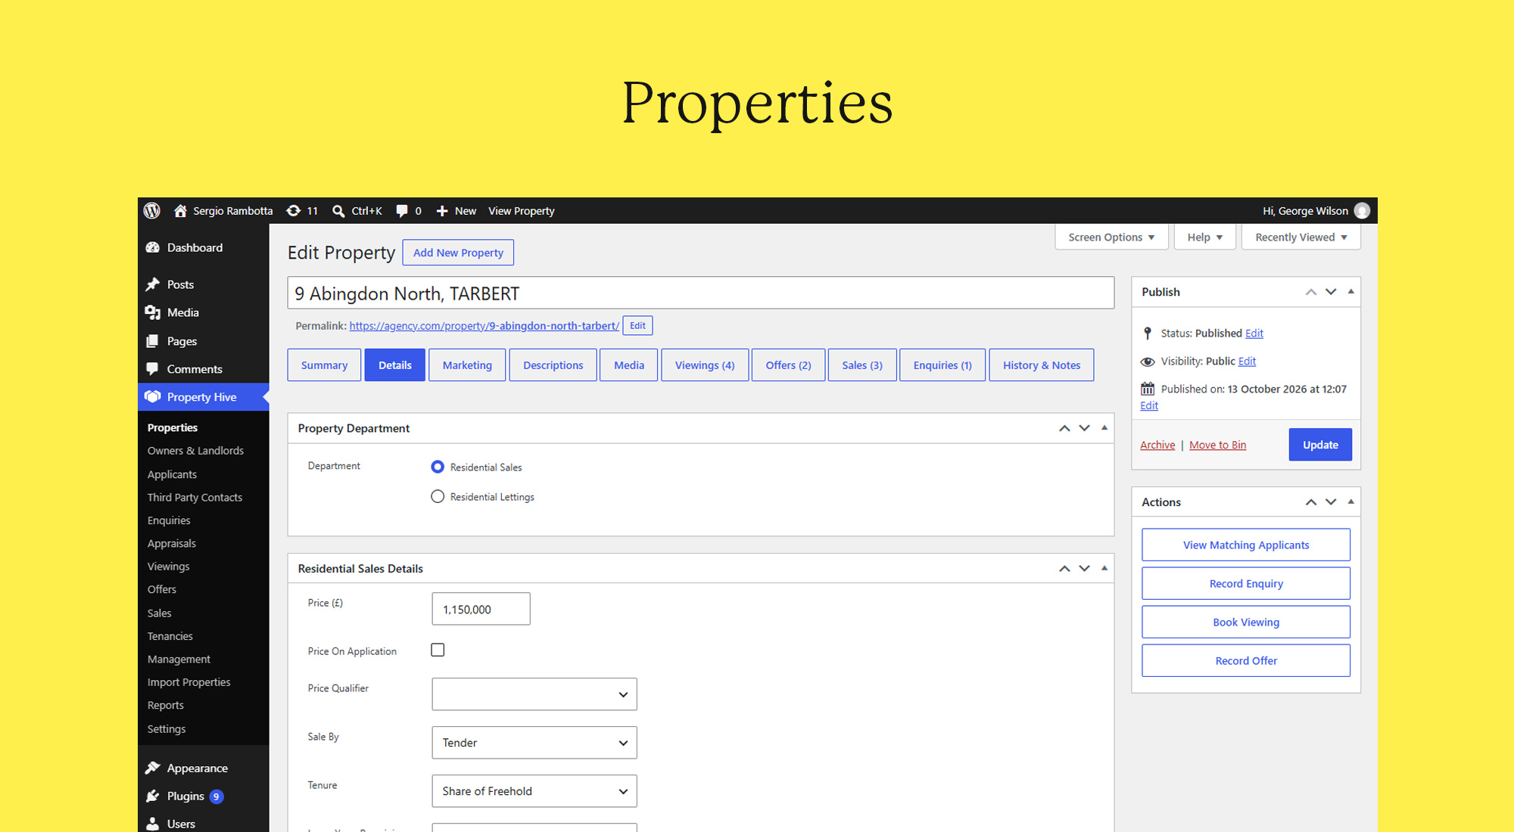Click the Book Viewing button
Screen dimensions: 1514x832
[x=1246, y=622]
